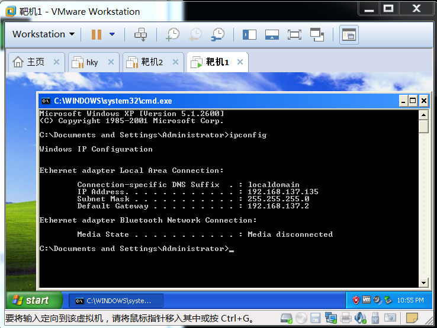The height and width of the screenshot is (328, 437).
Task: Open the message log note icon
Action: [412, 319]
